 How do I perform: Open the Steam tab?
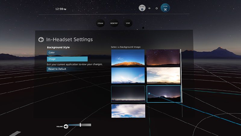coord(100,23)
